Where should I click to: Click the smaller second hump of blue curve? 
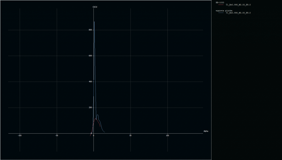coord(97,115)
